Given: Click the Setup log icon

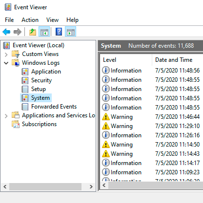Looking at the screenshot, I should point(25,89).
